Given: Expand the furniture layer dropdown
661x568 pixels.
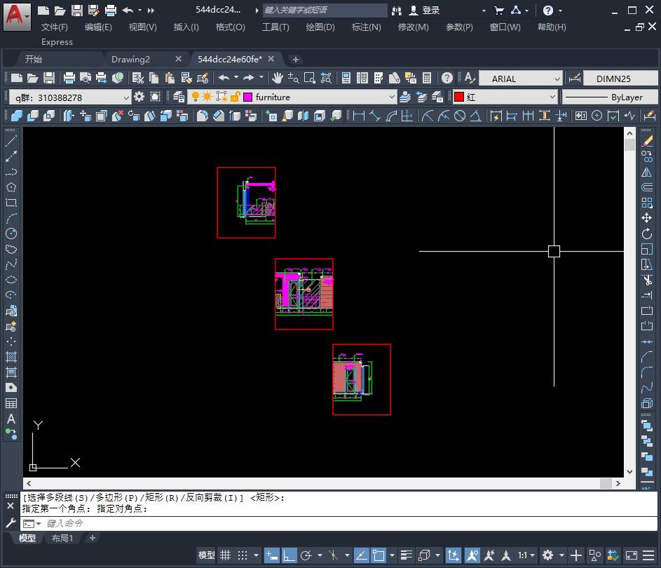Looking at the screenshot, I should click(391, 97).
